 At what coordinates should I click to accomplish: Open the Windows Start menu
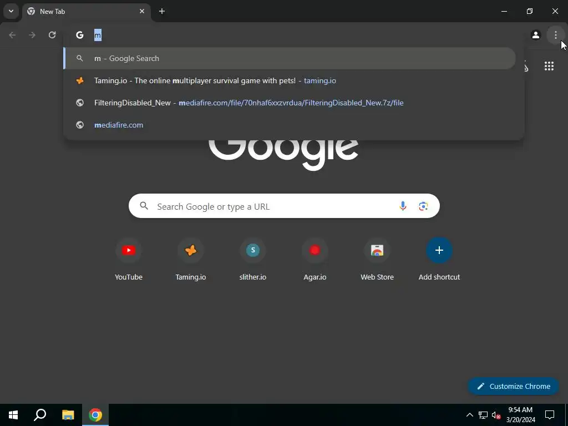coord(13,415)
